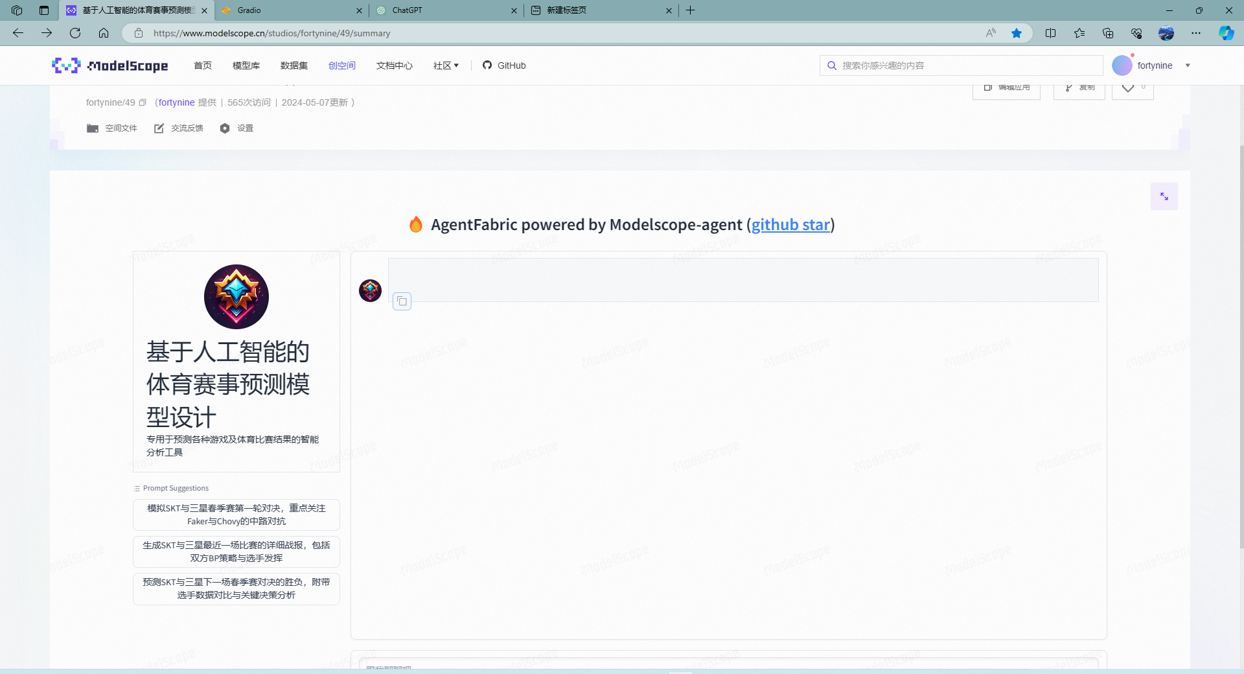Switch to the ChatGPT tab

[x=446, y=10]
